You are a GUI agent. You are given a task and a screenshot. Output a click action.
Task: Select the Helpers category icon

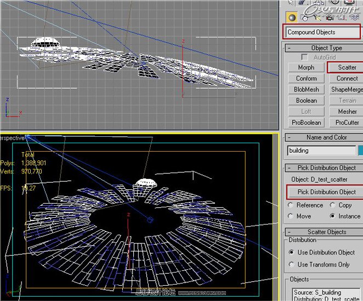(342, 18)
